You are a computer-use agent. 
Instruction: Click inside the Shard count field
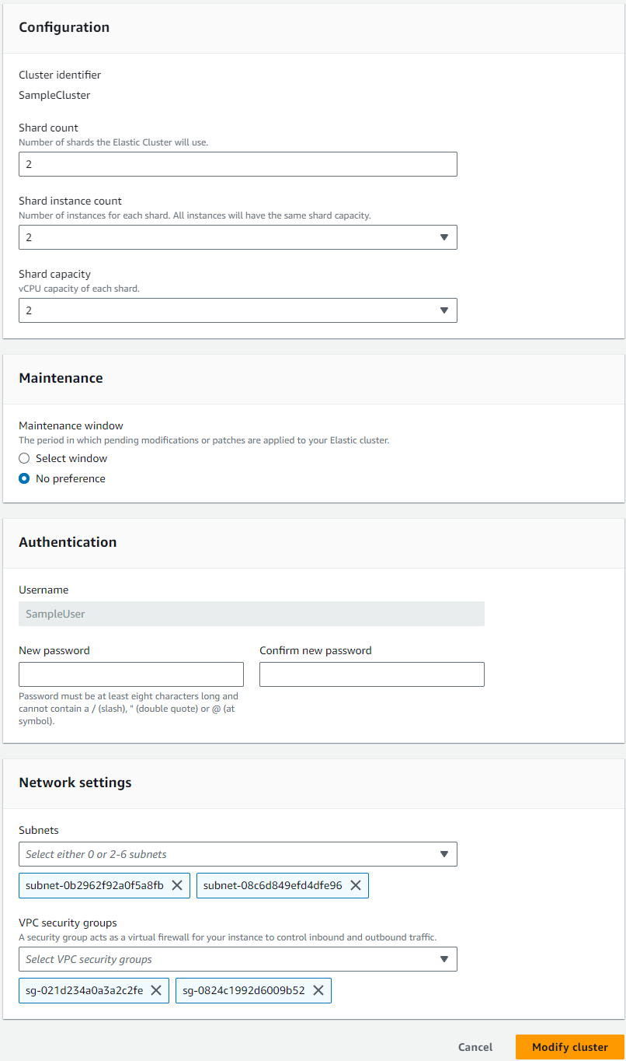click(x=238, y=164)
